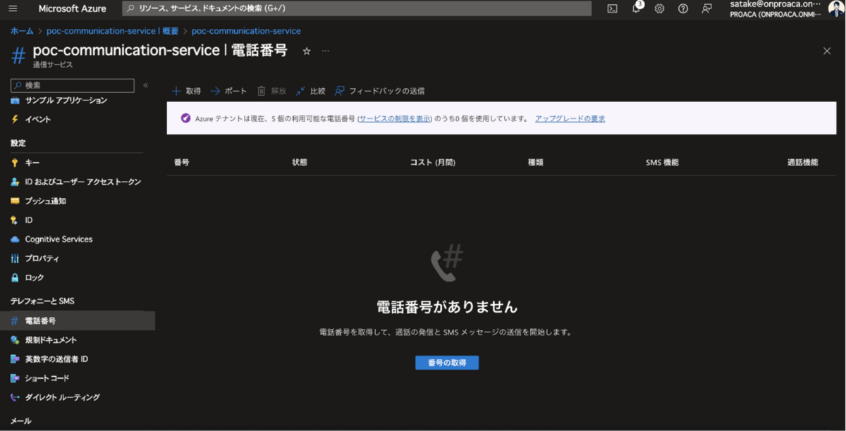Screen dimensions: 846x431
Task: Collapse the sidebar with the double chevron
Action: 146,85
